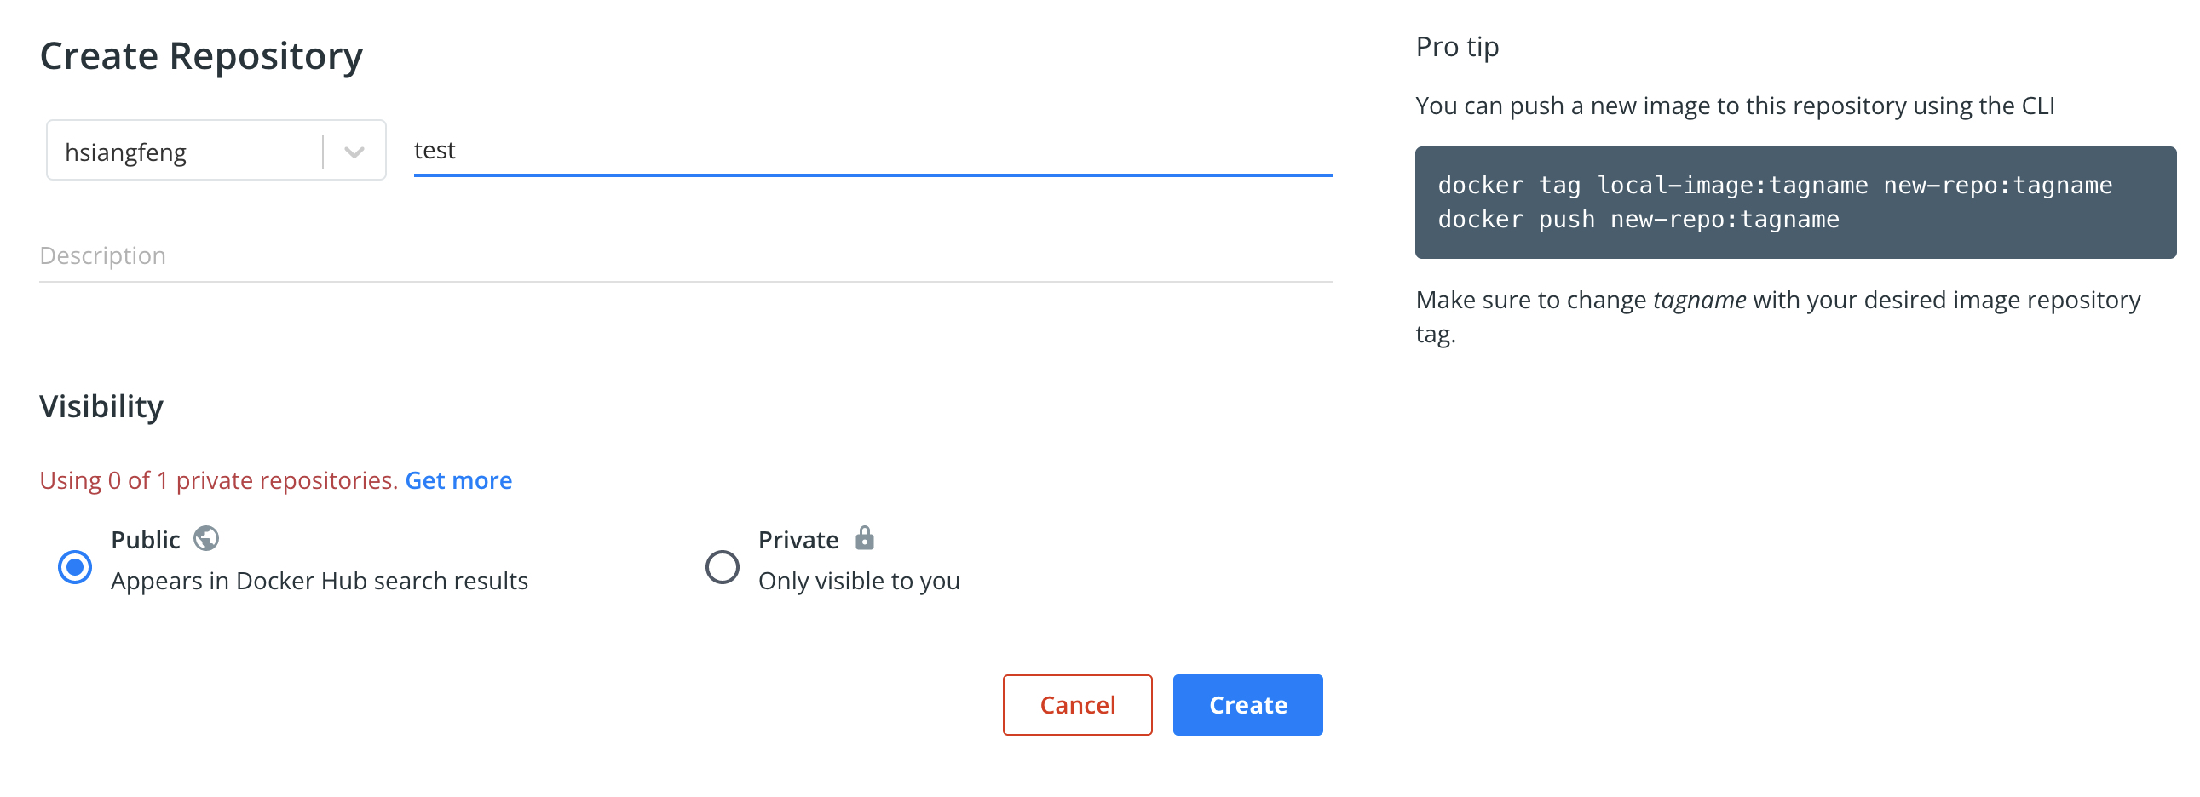
Task: Select the Private visibility radio button
Action: 722,566
